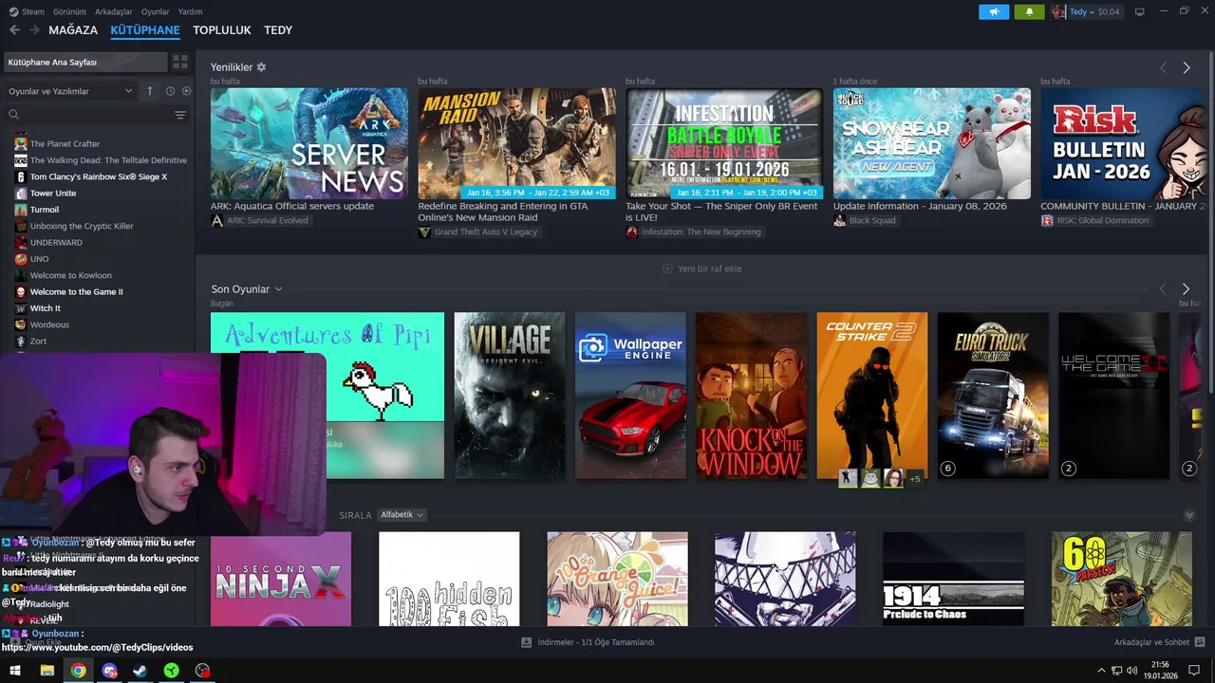Image resolution: width=1215 pixels, height=683 pixels.
Task: Open ARK Aquatica Server News thumbnail
Action: (309, 143)
